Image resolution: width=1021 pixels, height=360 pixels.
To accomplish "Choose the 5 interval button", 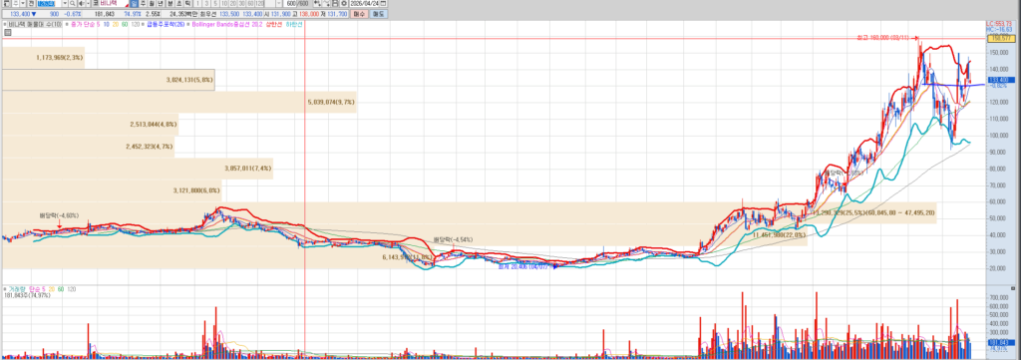I will 215,3.
